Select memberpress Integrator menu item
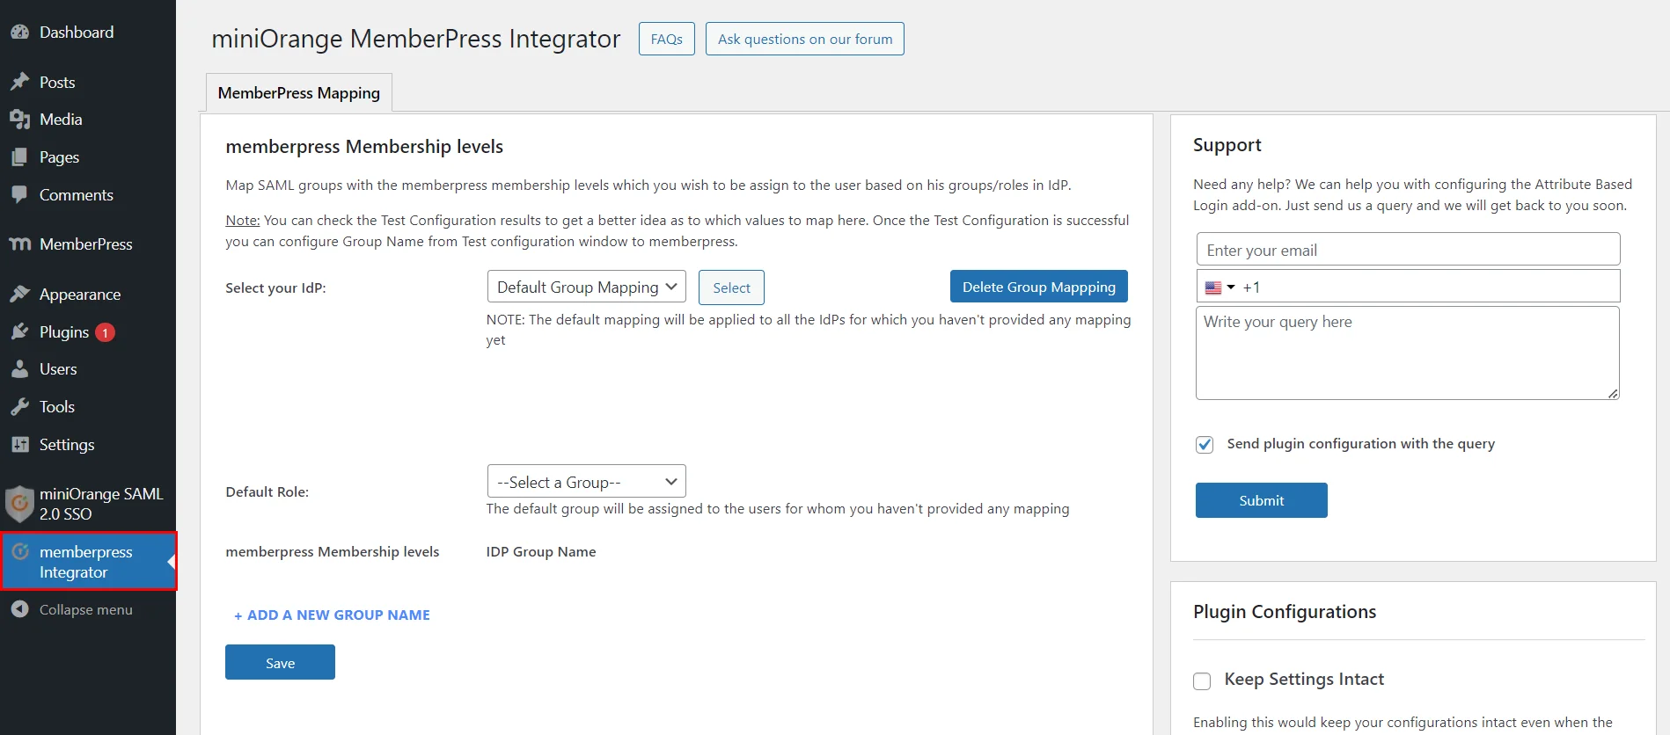 88,561
